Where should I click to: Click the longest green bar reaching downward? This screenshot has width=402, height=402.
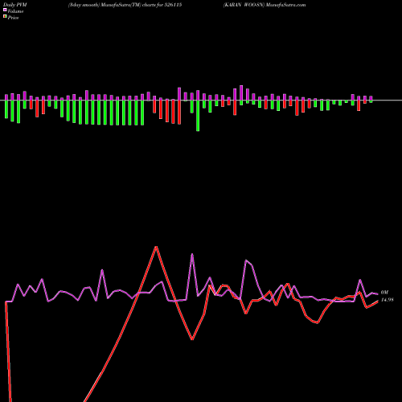(198, 116)
